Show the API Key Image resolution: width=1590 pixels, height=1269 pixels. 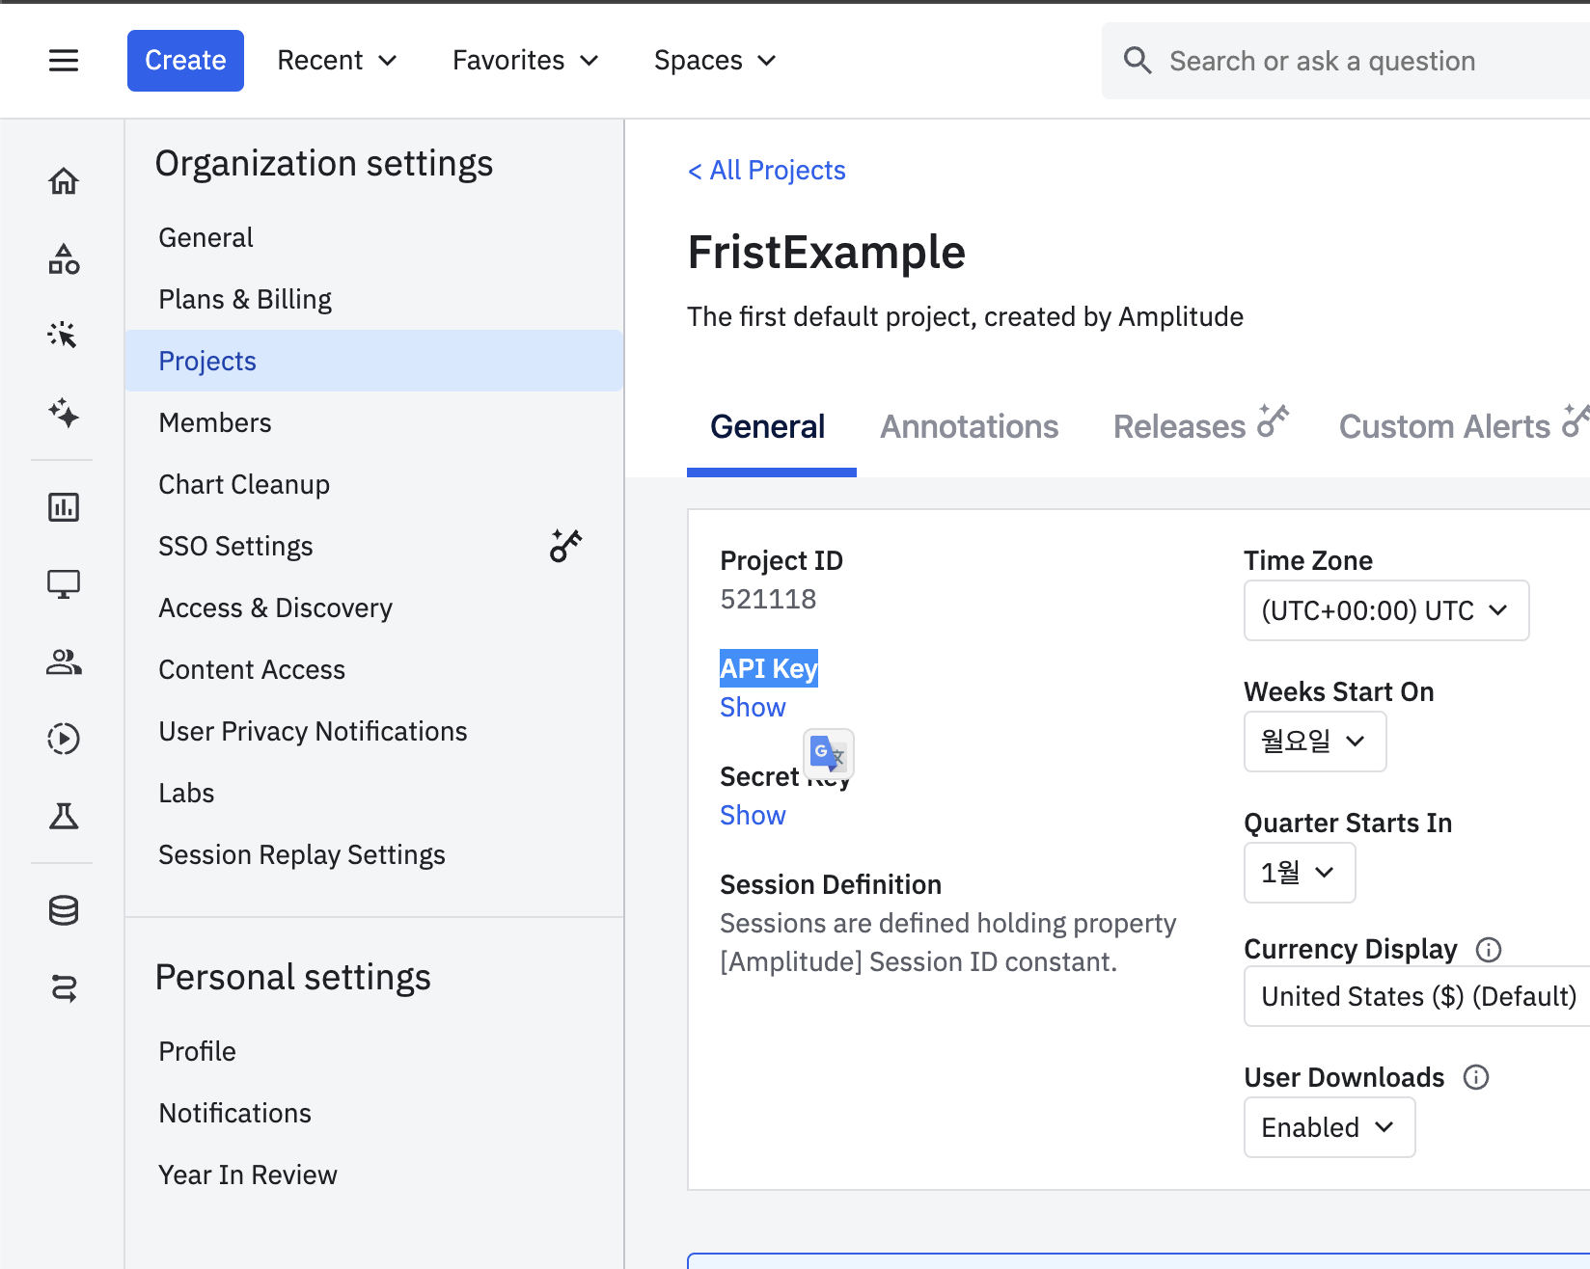tap(753, 707)
